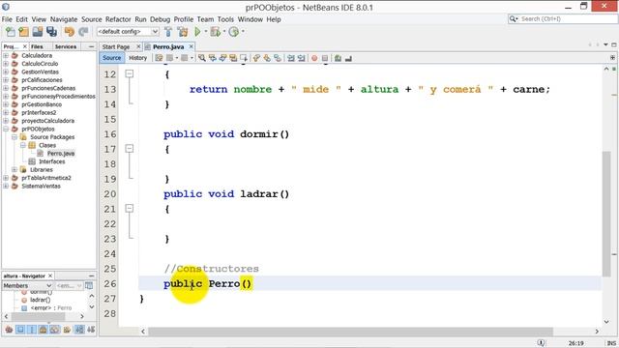Switch to the Files panel tab
The image size is (619, 348).
click(37, 46)
